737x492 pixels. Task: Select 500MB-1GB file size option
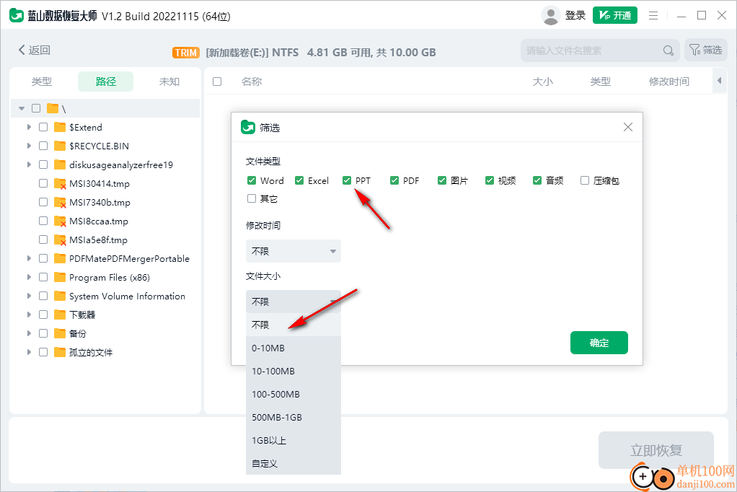pos(294,417)
